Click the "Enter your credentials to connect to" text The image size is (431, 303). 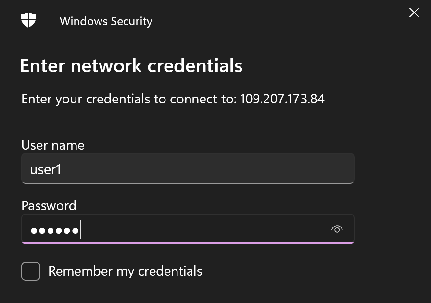(x=129, y=99)
